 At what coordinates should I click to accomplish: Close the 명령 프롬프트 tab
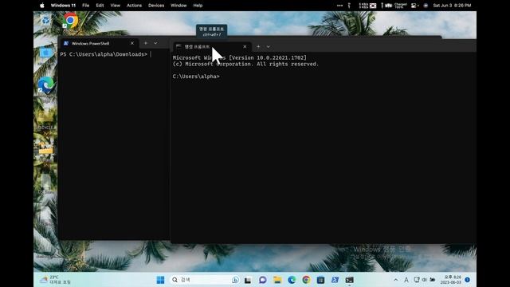coord(245,47)
